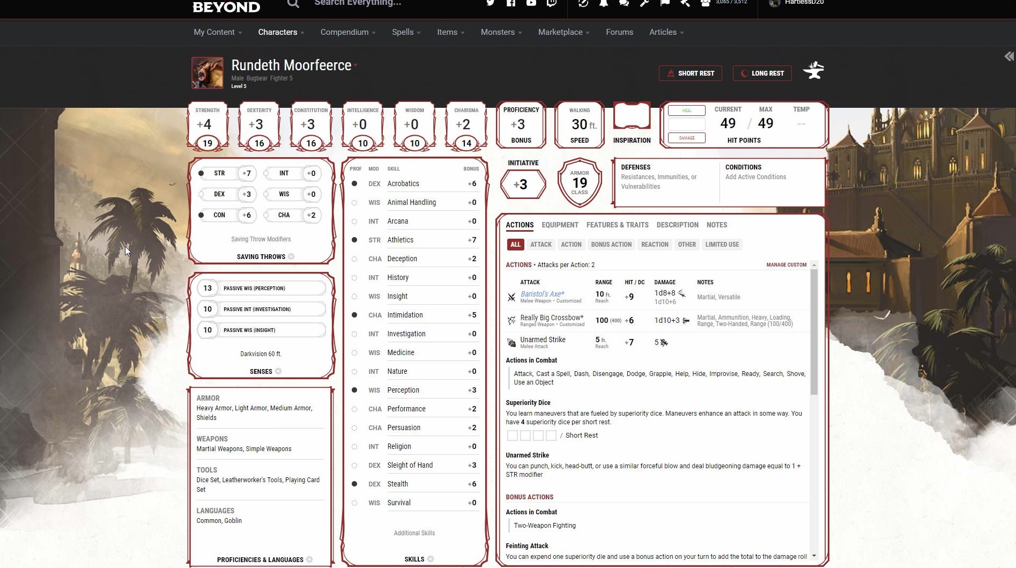Screen dimensions: 1016x568
Task: Switch to the Features & Traits tab
Action: (617, 225)
